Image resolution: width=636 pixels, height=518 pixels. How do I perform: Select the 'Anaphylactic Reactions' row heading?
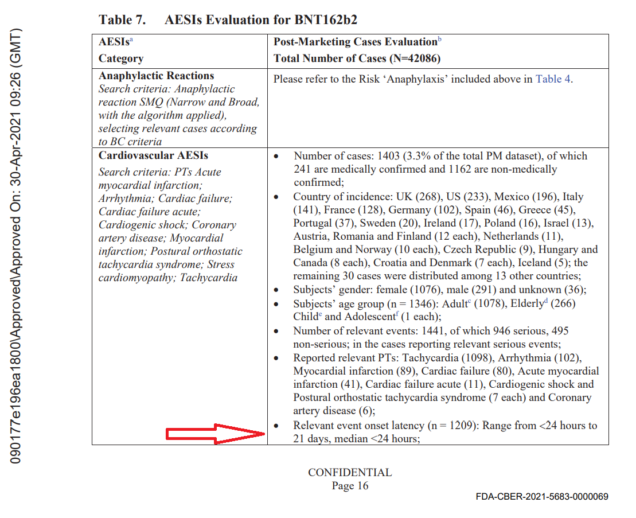(x=156, y=76)
